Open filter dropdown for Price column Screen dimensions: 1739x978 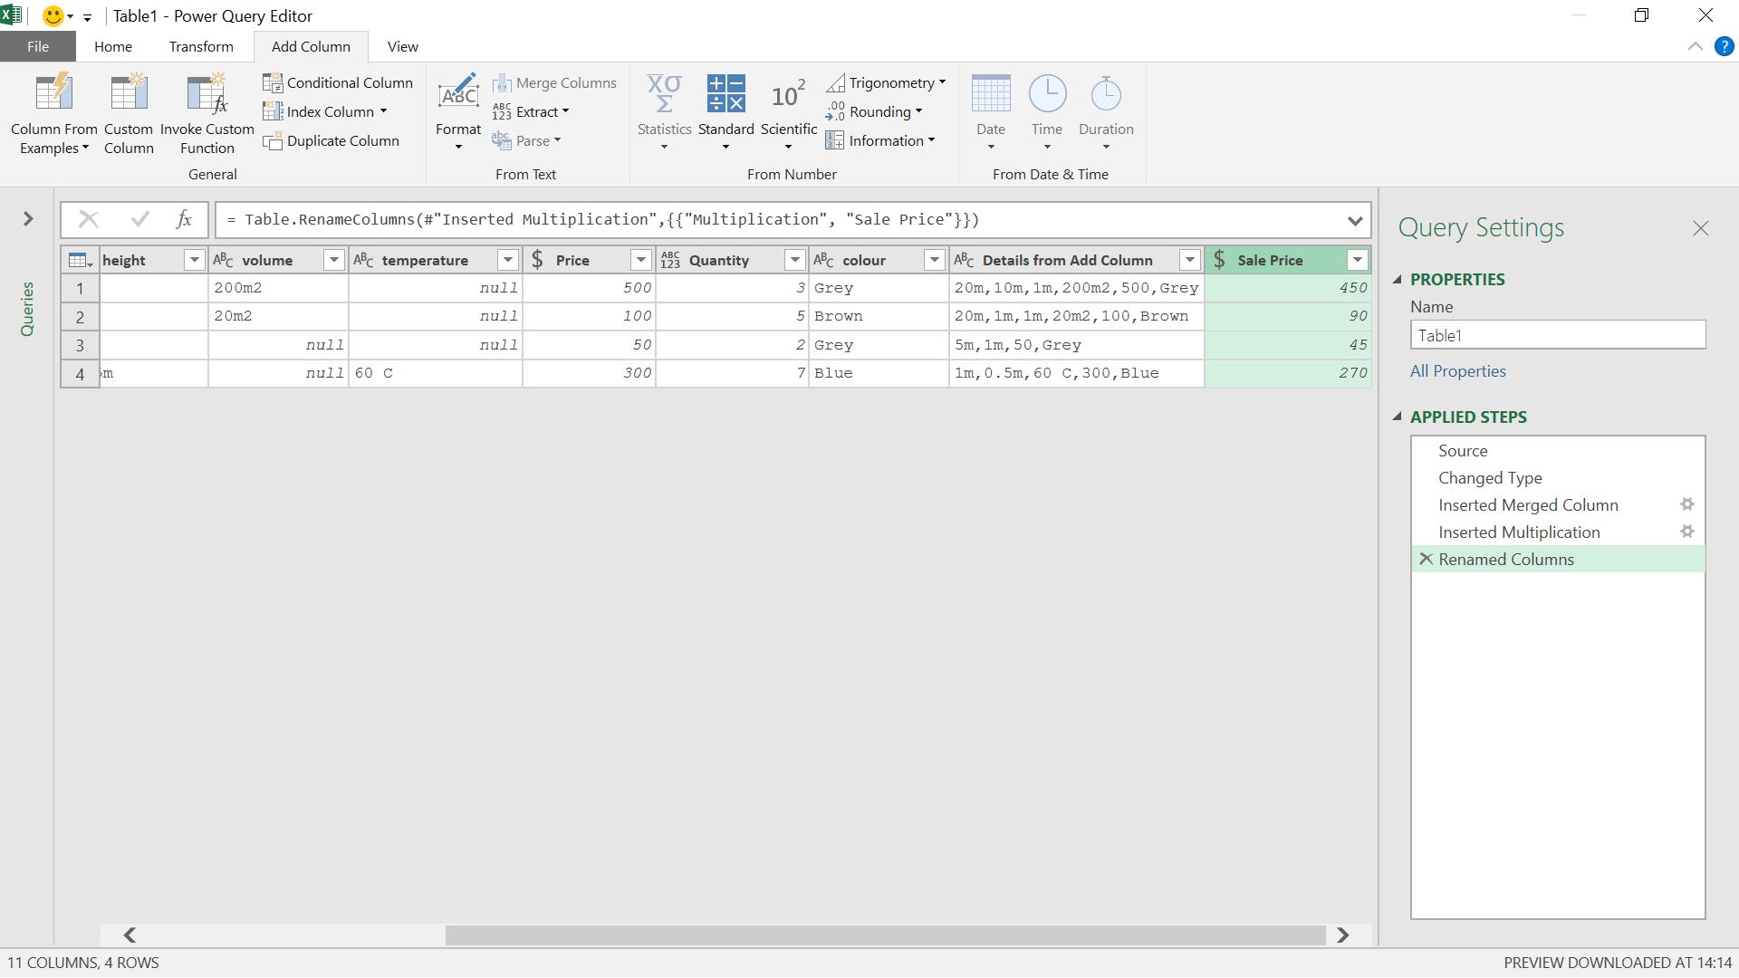[x=640, y=261]
